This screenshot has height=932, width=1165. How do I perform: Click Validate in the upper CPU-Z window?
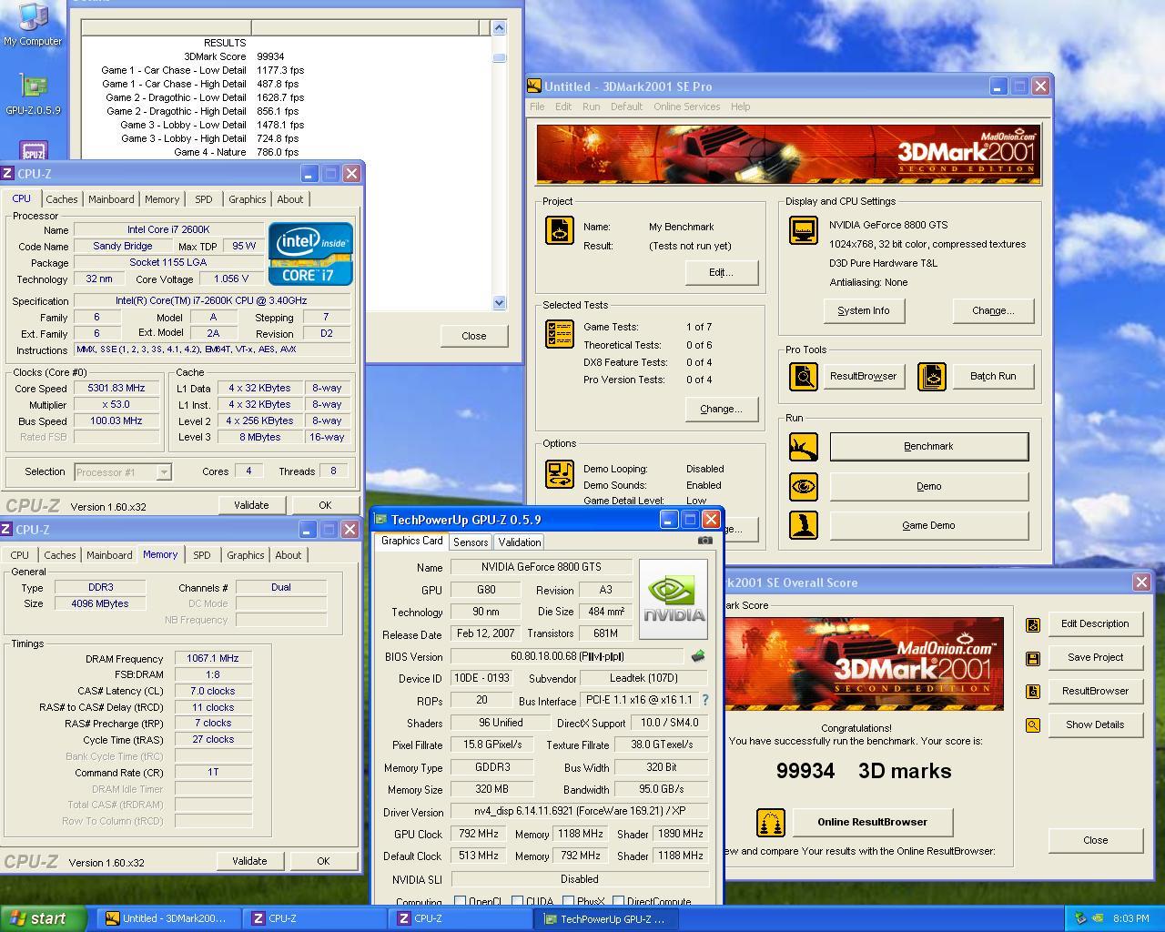click(x=251, y=505)
